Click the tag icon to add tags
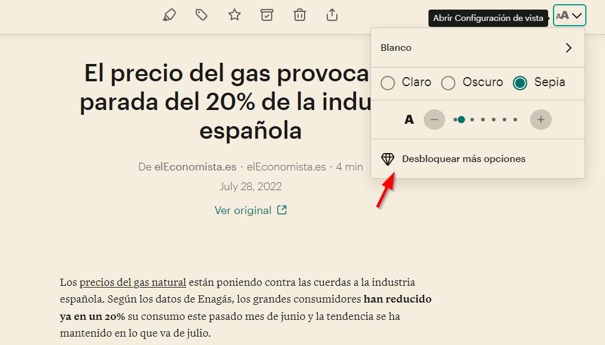Screen dimensions: 605x345 coord(202,15)
